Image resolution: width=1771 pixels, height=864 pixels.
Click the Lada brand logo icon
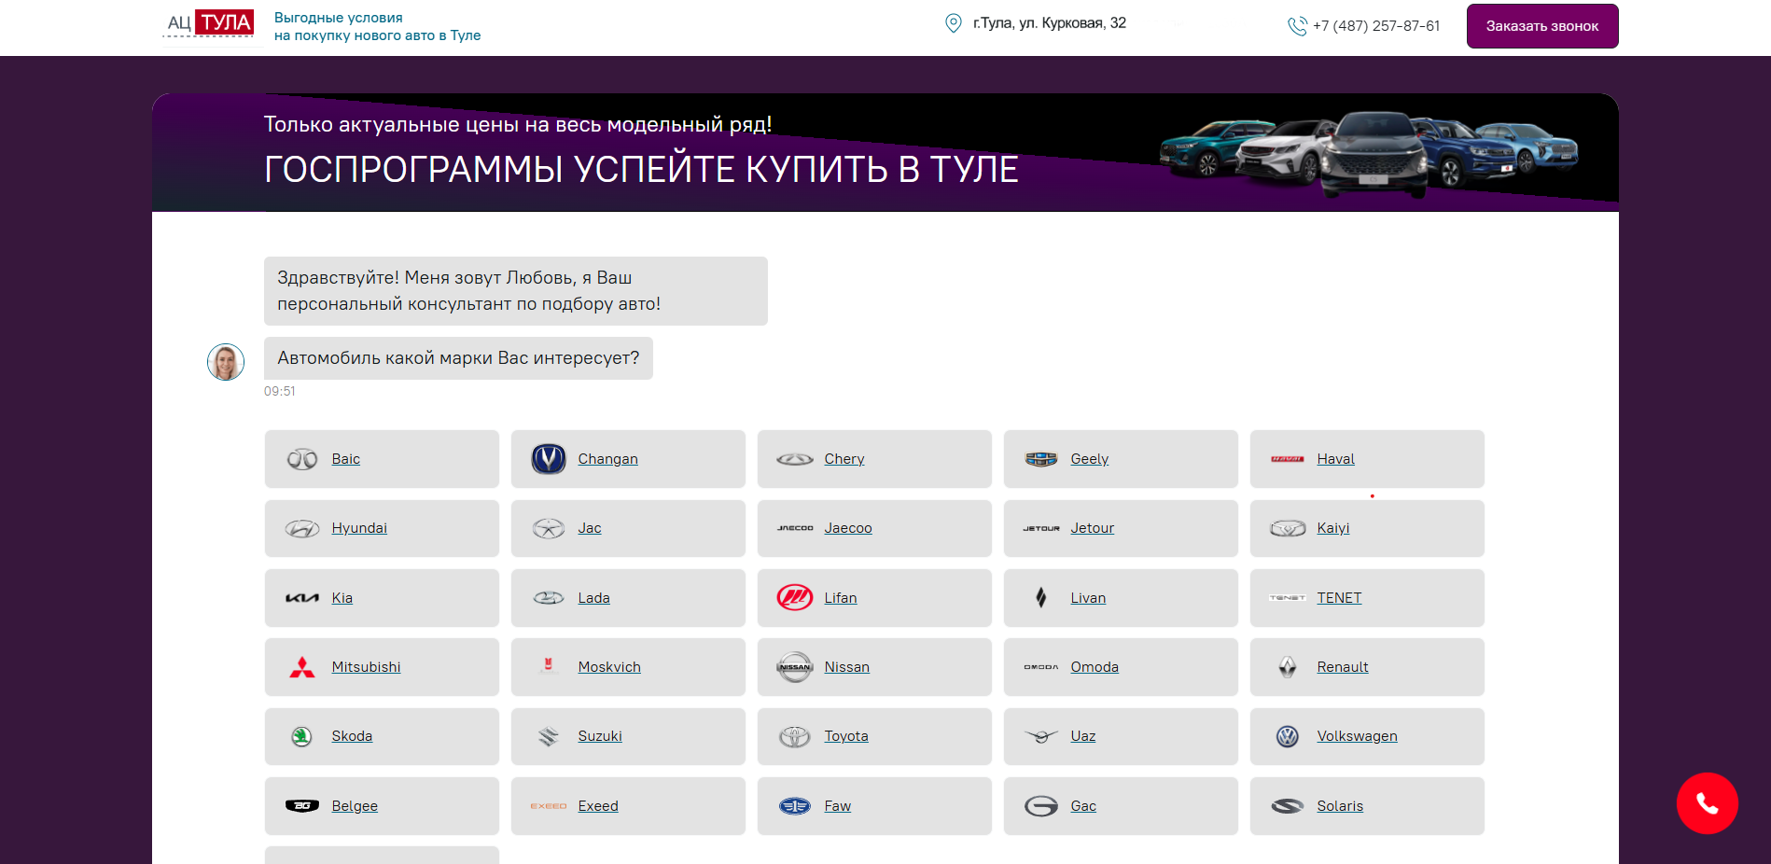tap(549, 598)
